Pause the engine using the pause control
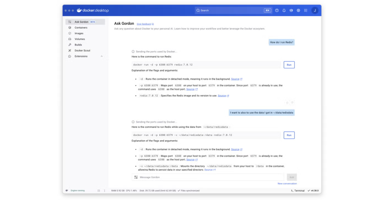This screenshot has width=384, height=201. 98,190
